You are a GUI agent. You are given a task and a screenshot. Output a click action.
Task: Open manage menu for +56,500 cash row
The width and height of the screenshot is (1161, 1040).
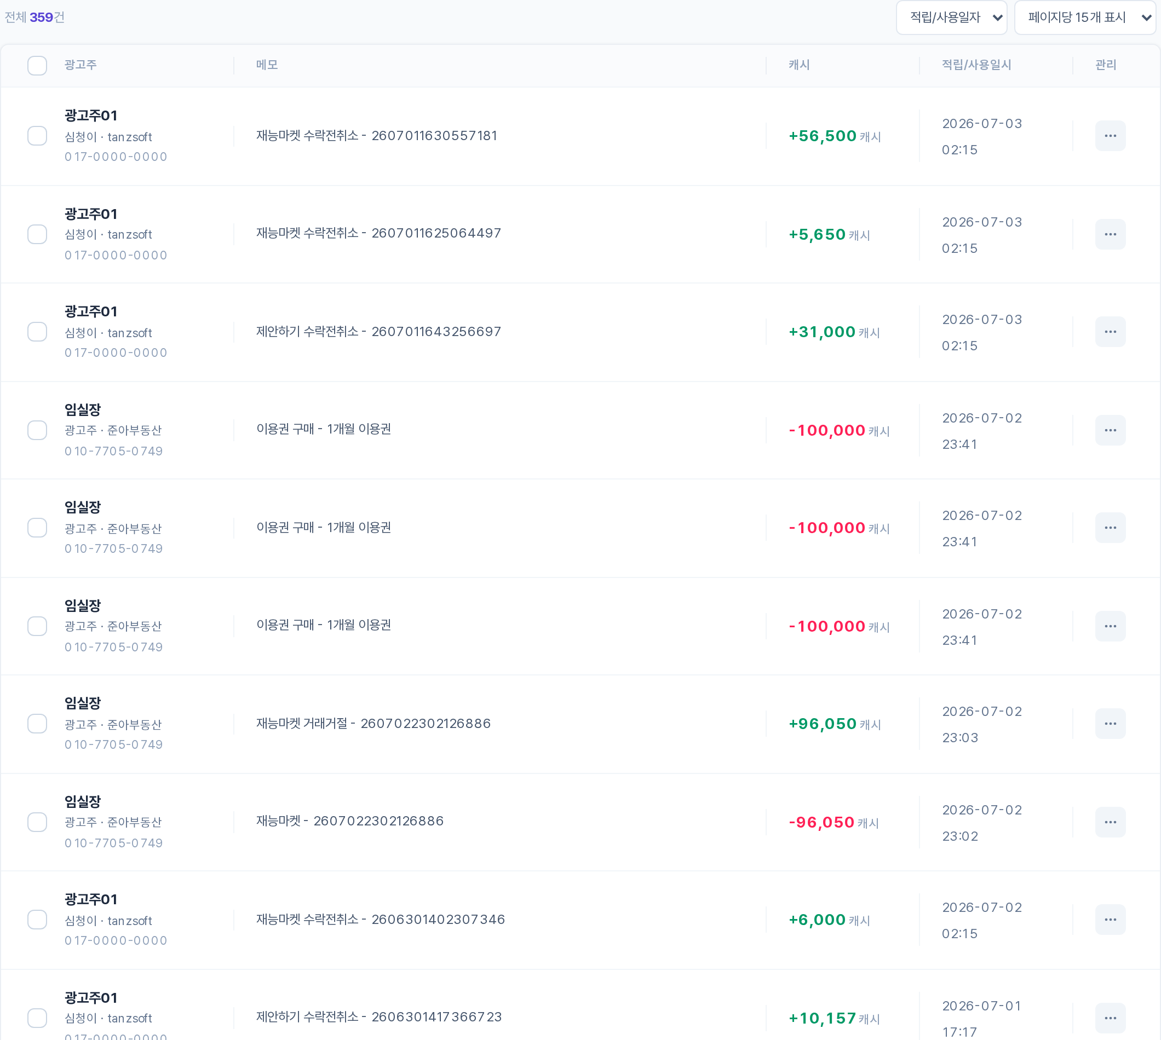1110,136
